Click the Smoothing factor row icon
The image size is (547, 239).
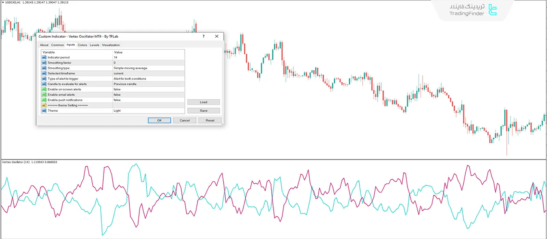pyautogui.click(x=44, y=63)
